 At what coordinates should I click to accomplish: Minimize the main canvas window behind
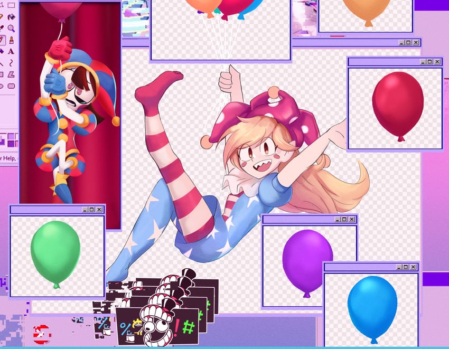[402, 43]
